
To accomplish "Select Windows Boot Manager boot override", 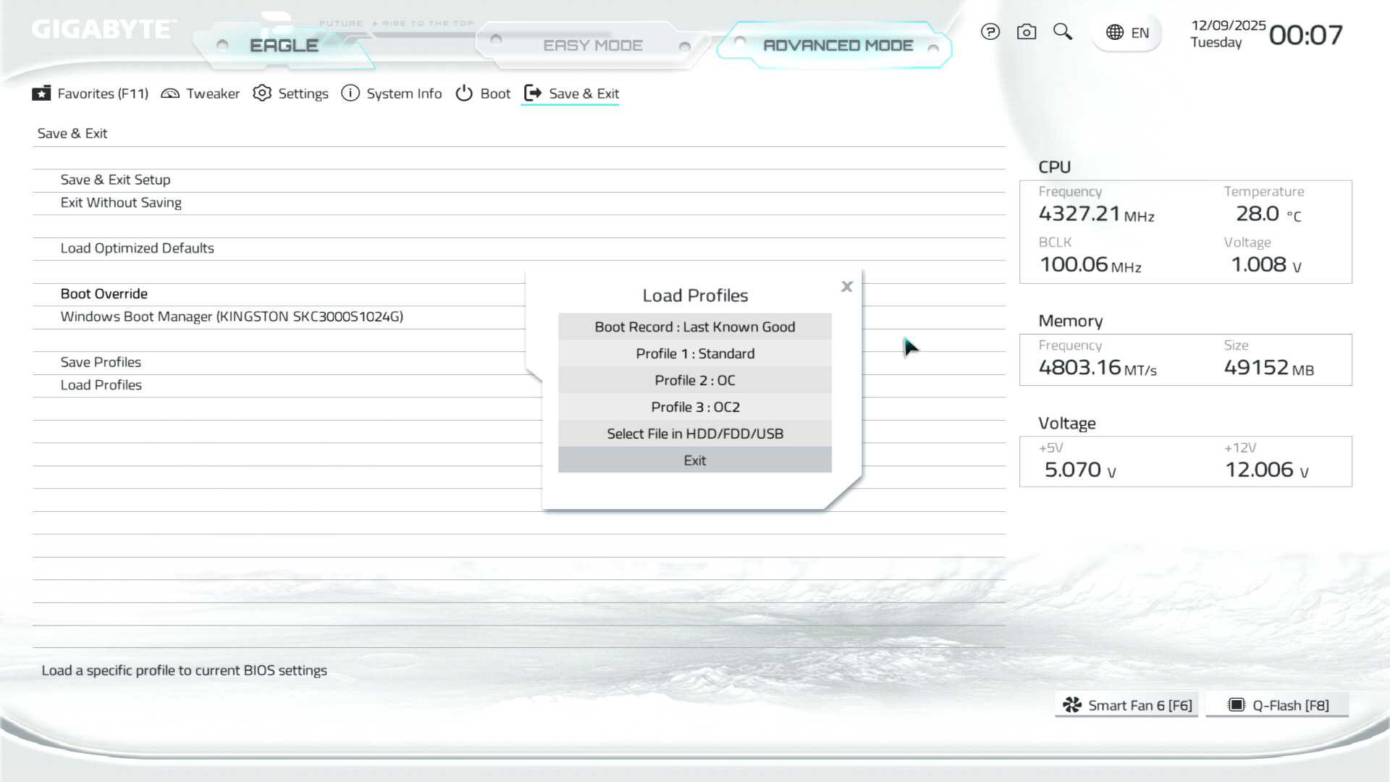I will [x=232, y=316].
